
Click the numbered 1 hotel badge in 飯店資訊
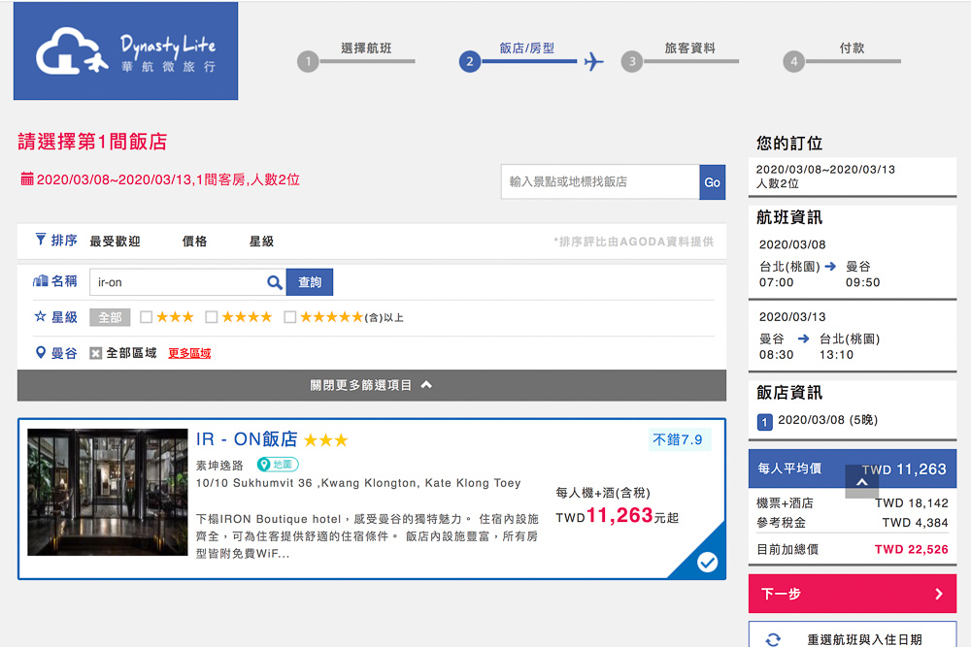click(764, 422)
